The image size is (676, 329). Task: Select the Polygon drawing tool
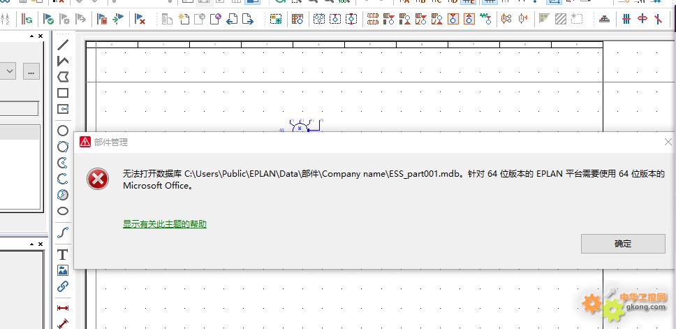click(63, 76)
